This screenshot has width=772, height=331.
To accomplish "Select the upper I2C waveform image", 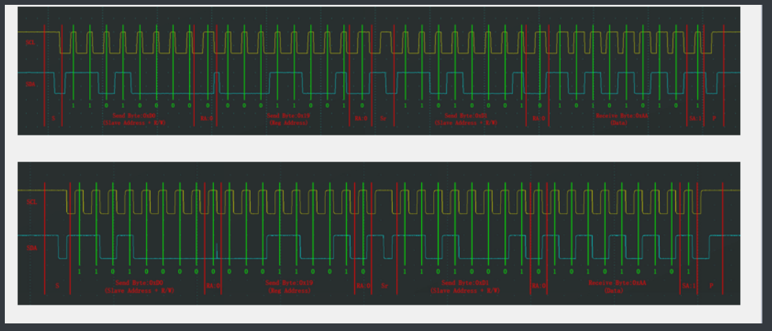I will [x=378, y=70].
